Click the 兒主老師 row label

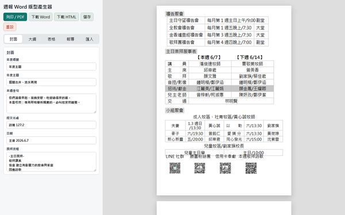tap(177, 95)
